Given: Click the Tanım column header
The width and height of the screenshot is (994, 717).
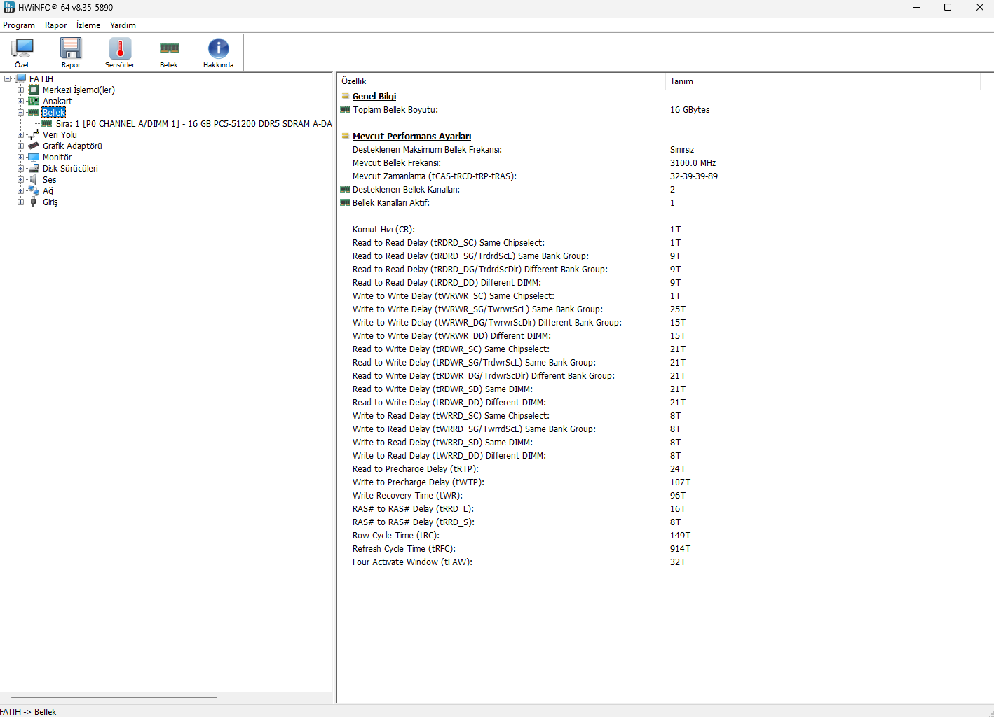Looking at the screenshot, I should 822,81.
